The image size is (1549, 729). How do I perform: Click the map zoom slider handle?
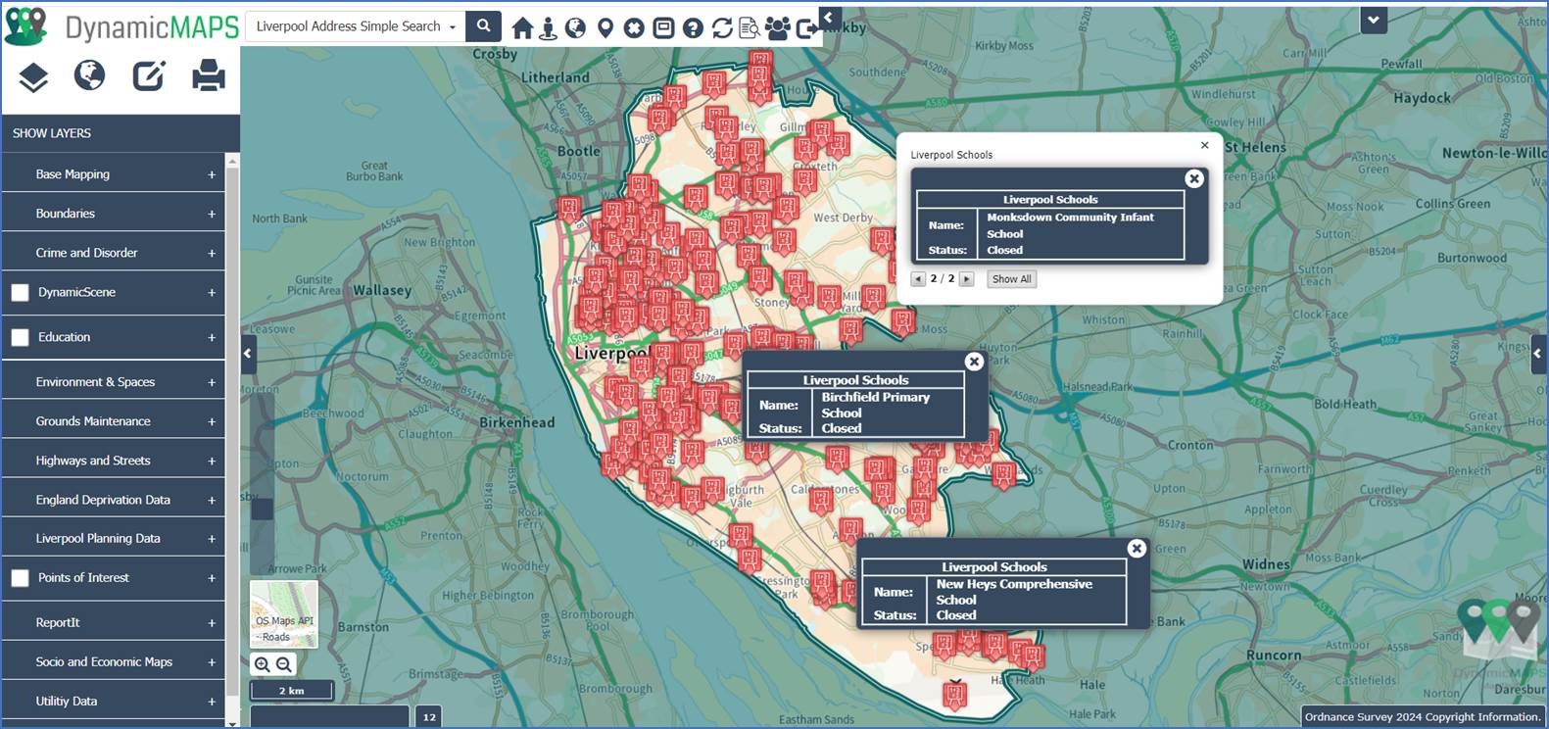pos(262,510)
